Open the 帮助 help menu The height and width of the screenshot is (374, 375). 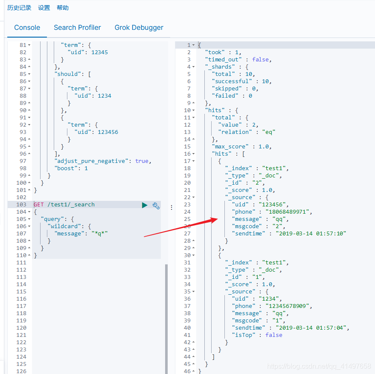tap(63, 8)
